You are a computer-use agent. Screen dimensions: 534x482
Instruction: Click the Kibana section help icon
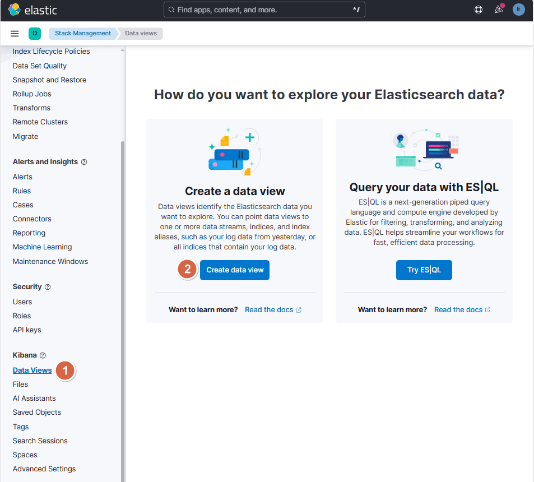click(x=43, y=356)
